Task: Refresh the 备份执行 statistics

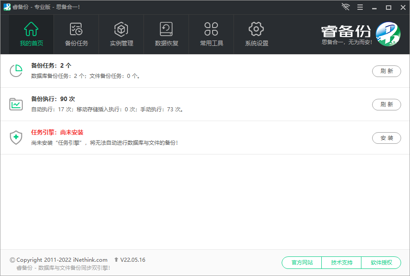Action: [386, 105]
